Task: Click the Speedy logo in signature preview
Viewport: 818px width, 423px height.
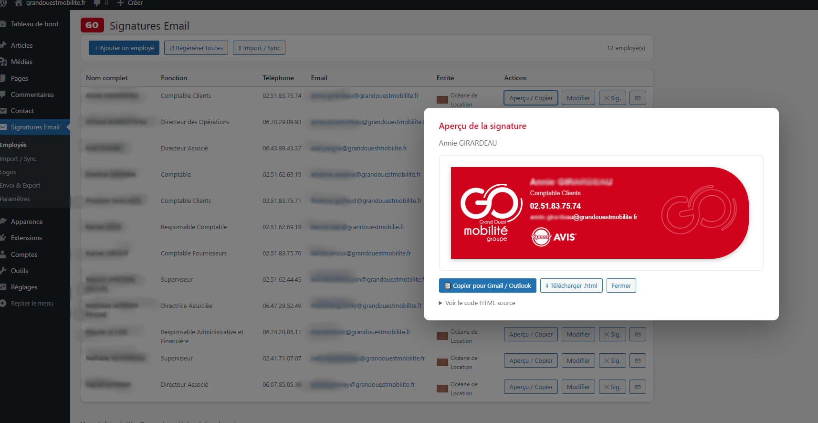Action: (x=541, y=237)
